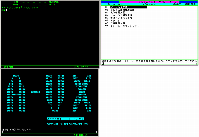Focus the system menu command input field
The height and width of the screenshot is (137, 199).
click(x=149, y=64)
